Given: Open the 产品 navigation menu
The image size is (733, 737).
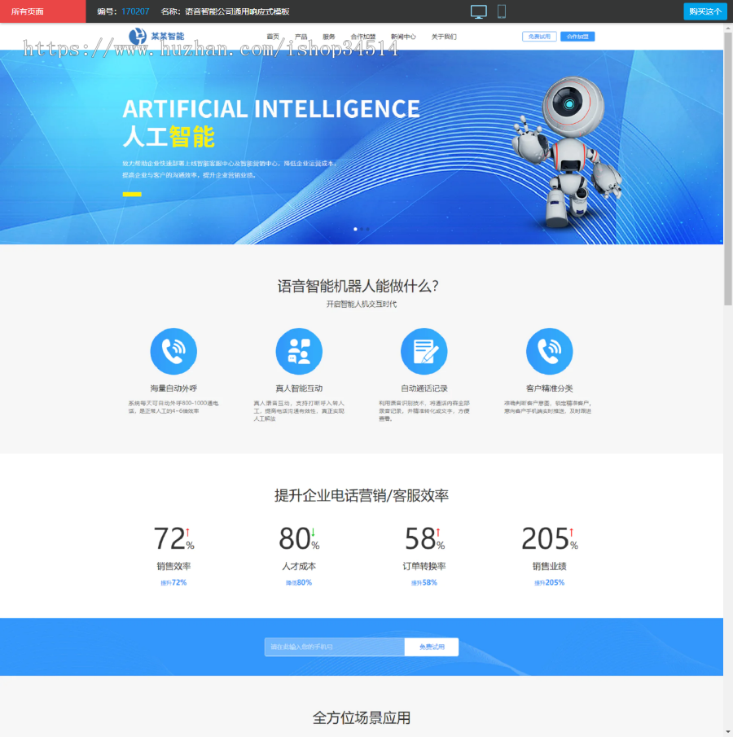Looking at the screenshot, I should tap(301, 36).
